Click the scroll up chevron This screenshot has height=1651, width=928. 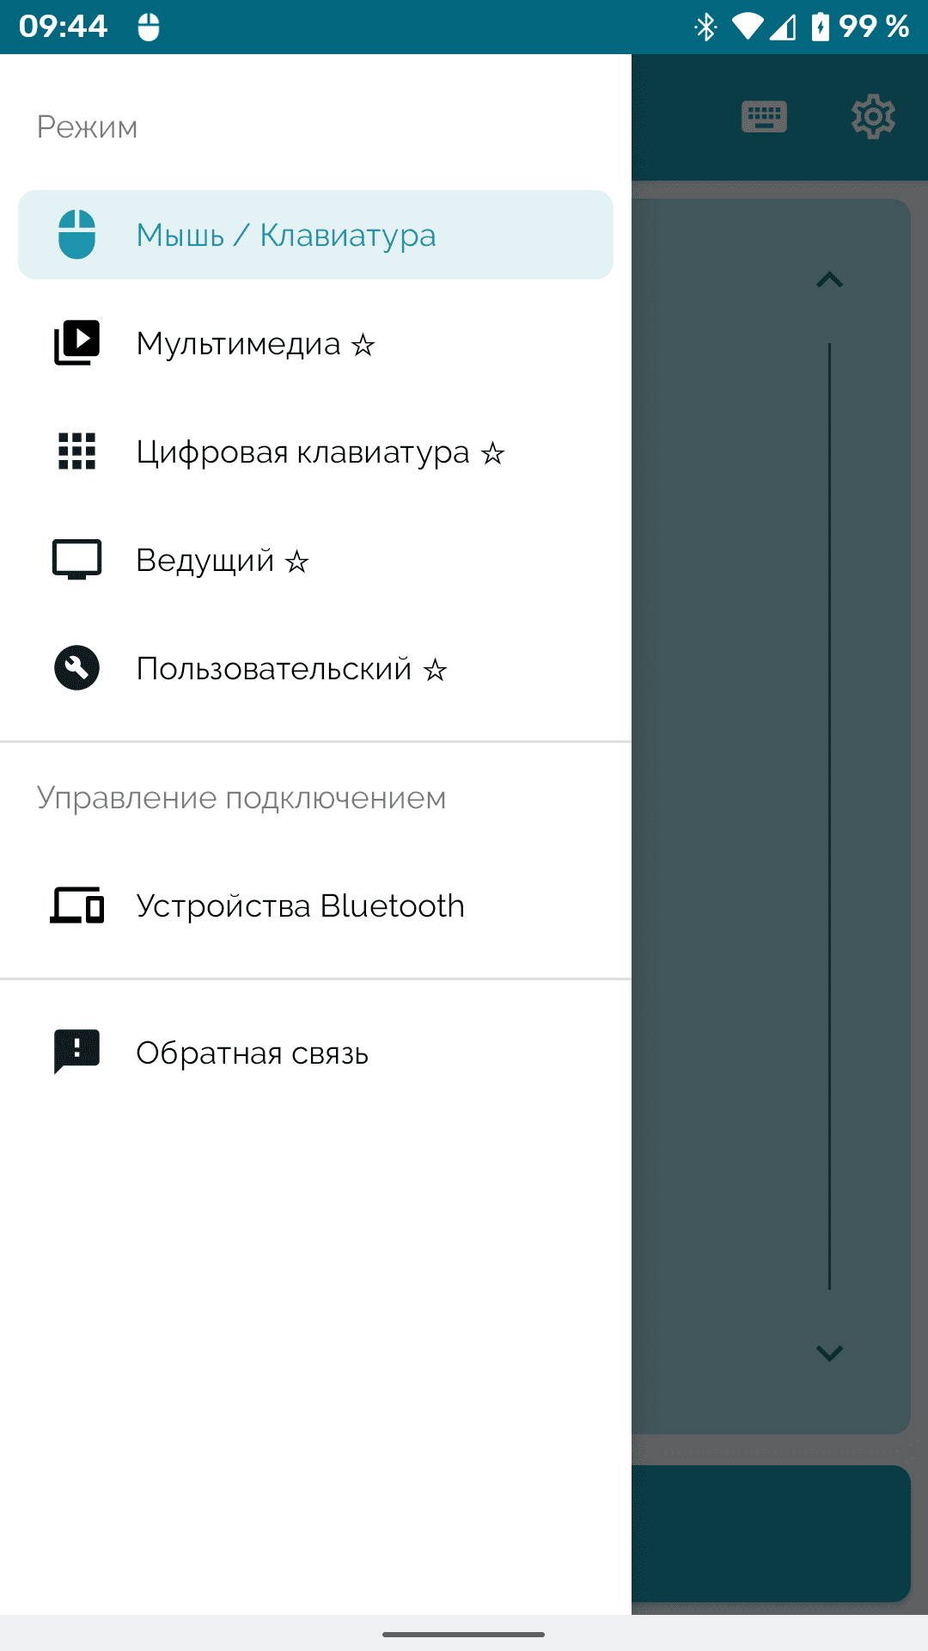tap(829, 279)
